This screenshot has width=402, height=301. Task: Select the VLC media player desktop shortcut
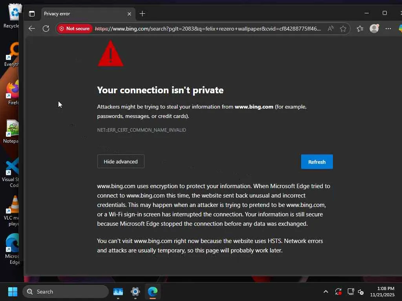pos(11,211)
